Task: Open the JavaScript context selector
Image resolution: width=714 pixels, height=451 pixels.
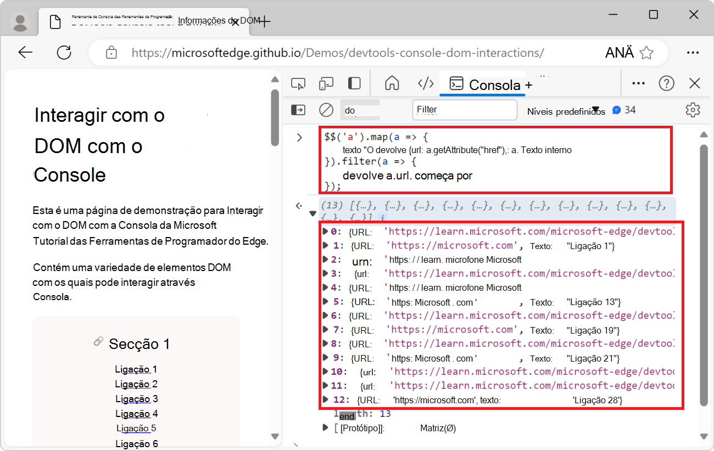Action: click(x=360, y=110)
